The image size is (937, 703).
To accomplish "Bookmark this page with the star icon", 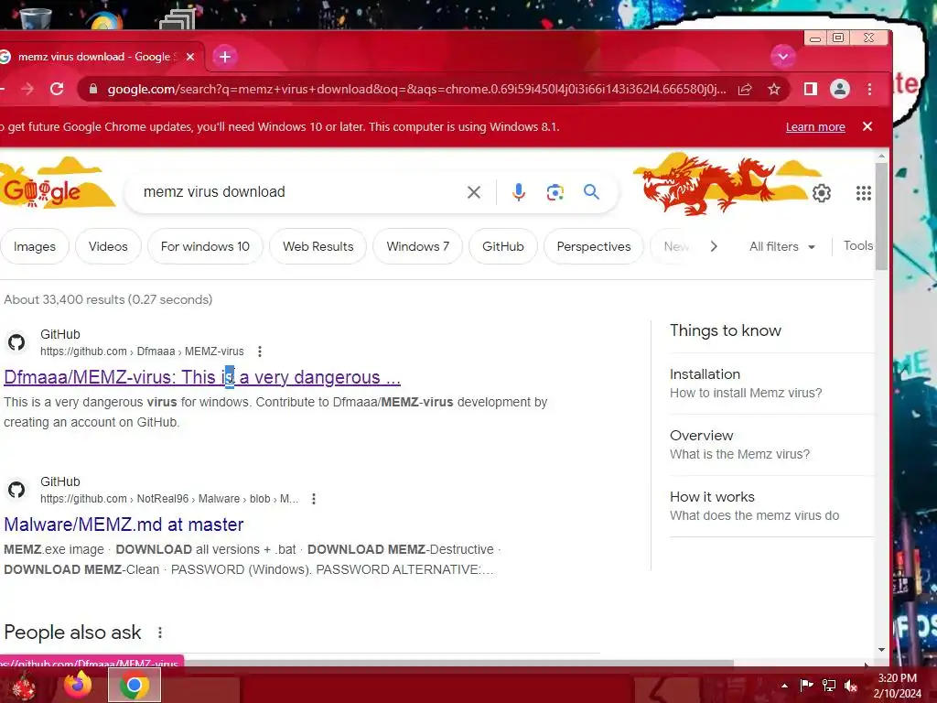I will tap(774, 89).
